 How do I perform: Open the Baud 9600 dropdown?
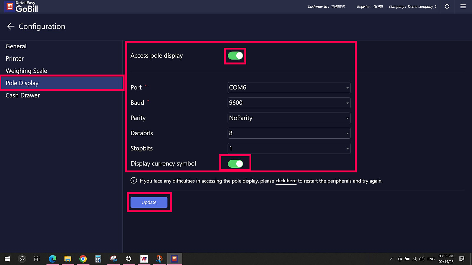point(289,103)
